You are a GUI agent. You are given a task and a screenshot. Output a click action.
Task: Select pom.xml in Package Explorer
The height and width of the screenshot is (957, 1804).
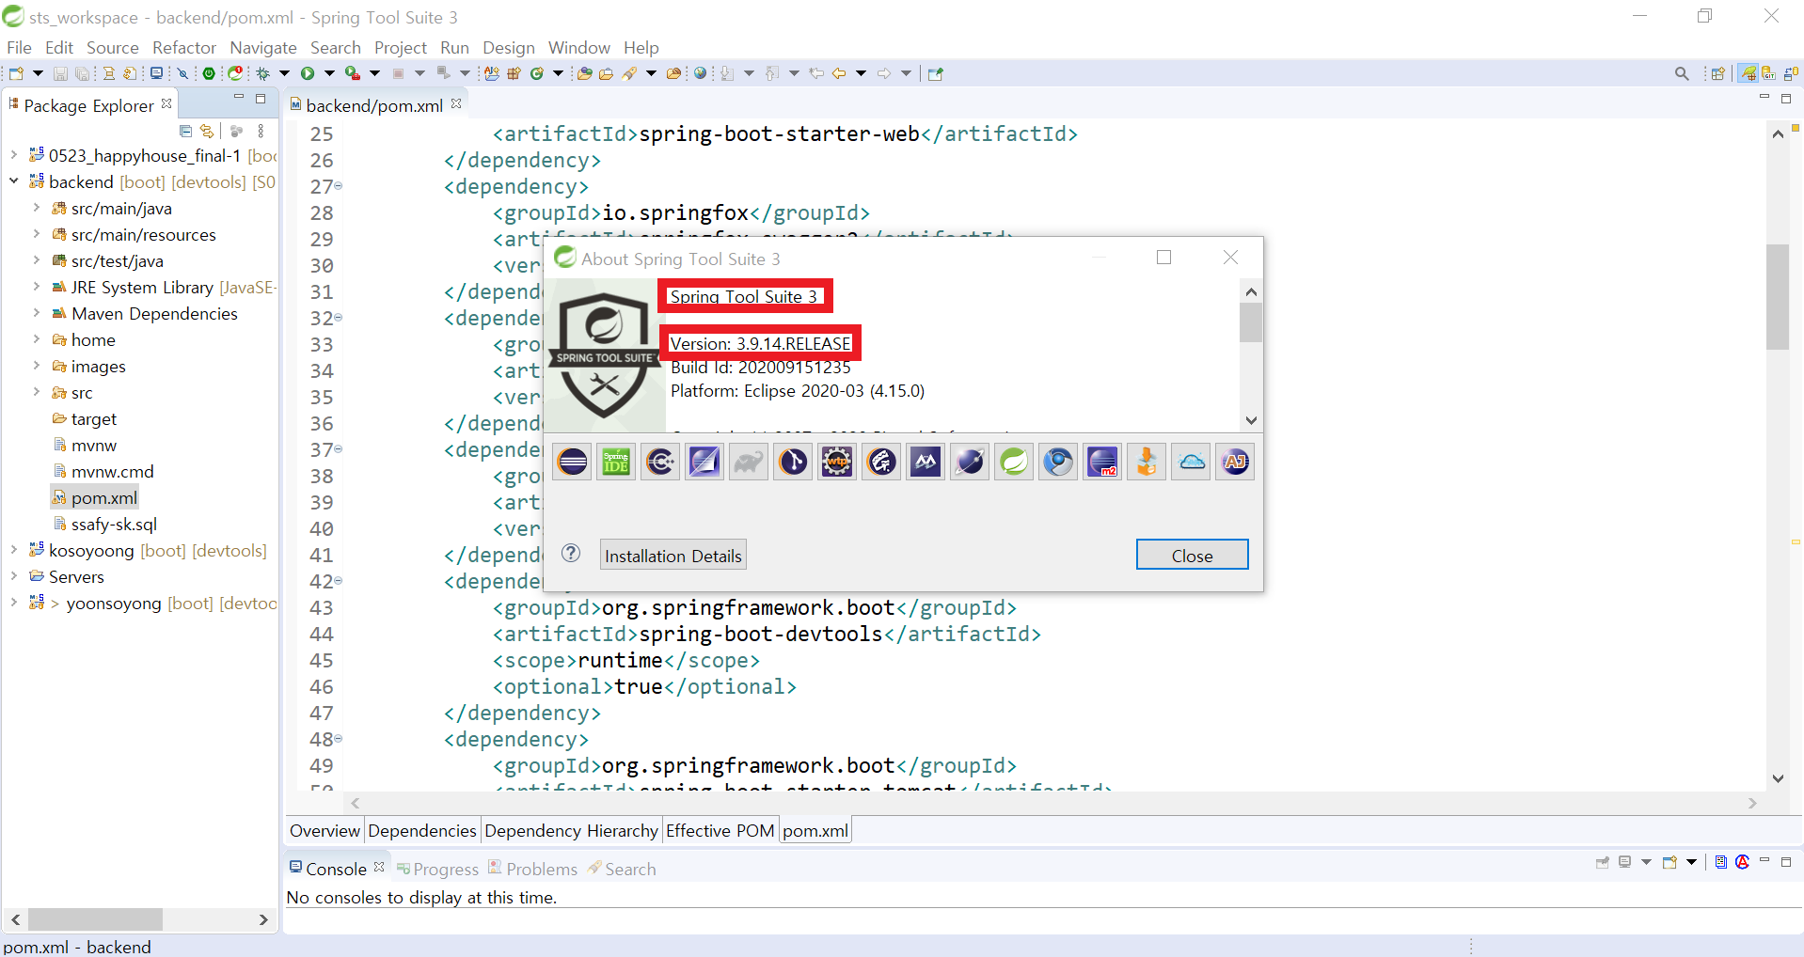(95, 497)
